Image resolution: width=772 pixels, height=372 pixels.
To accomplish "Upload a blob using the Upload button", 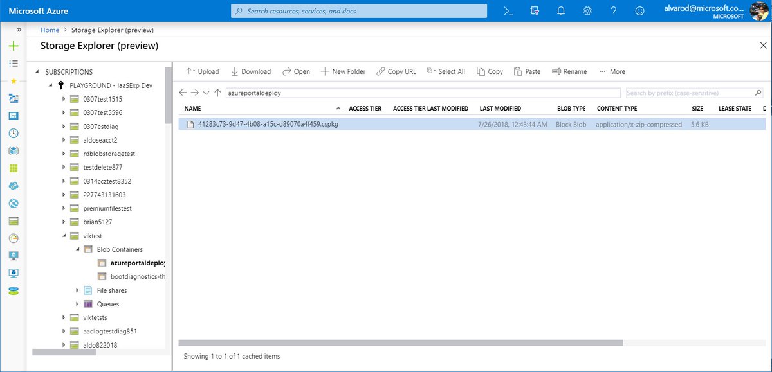I will (202, 71).
